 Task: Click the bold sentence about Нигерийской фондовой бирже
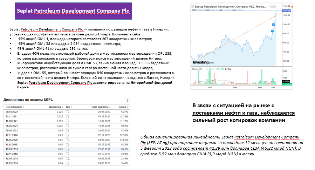95,85
